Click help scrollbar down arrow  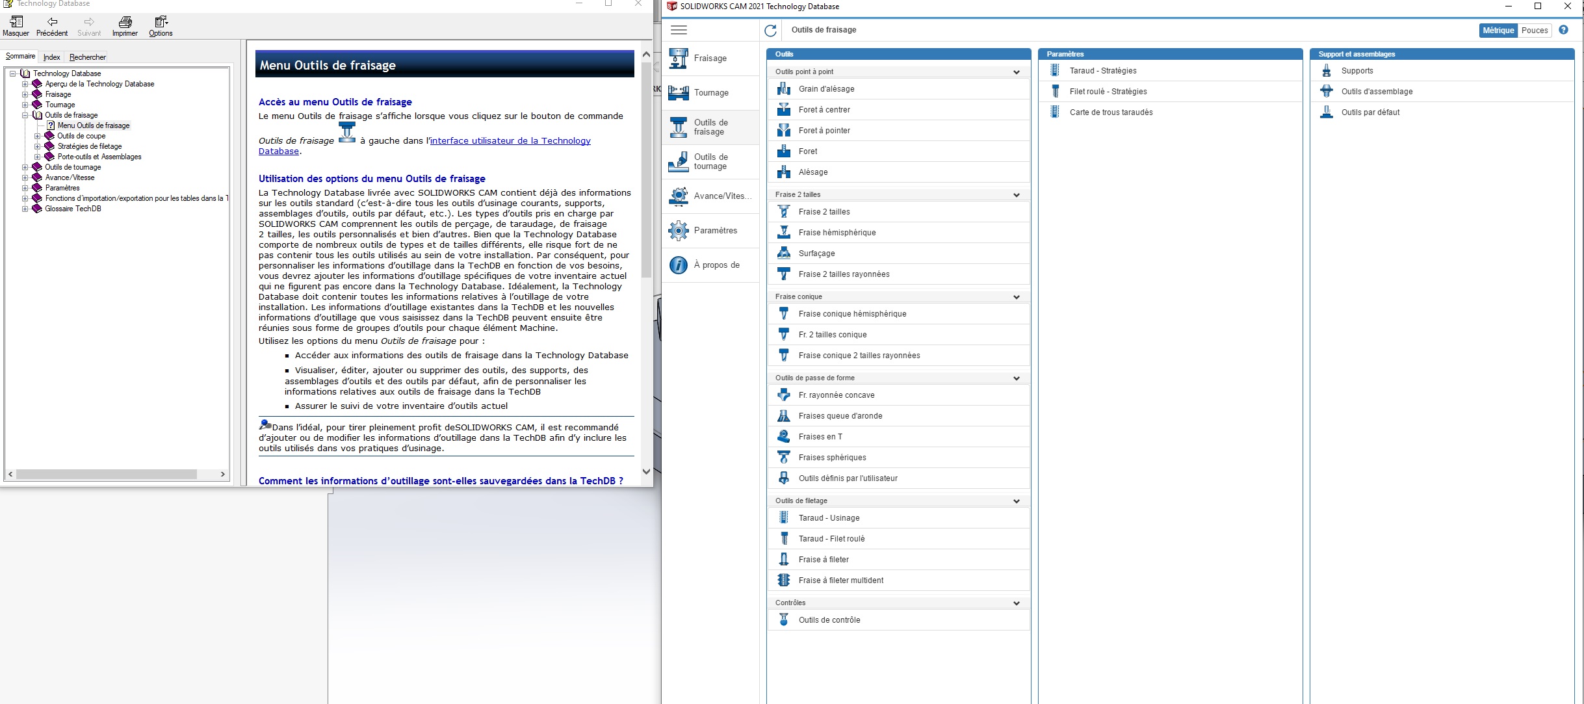tap(646, 471)
